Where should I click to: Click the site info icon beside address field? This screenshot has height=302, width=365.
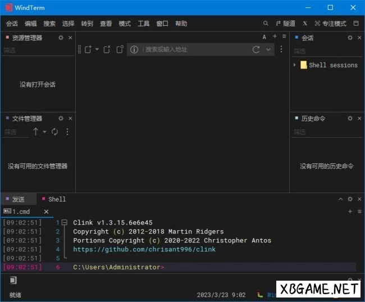coord(134,49)
